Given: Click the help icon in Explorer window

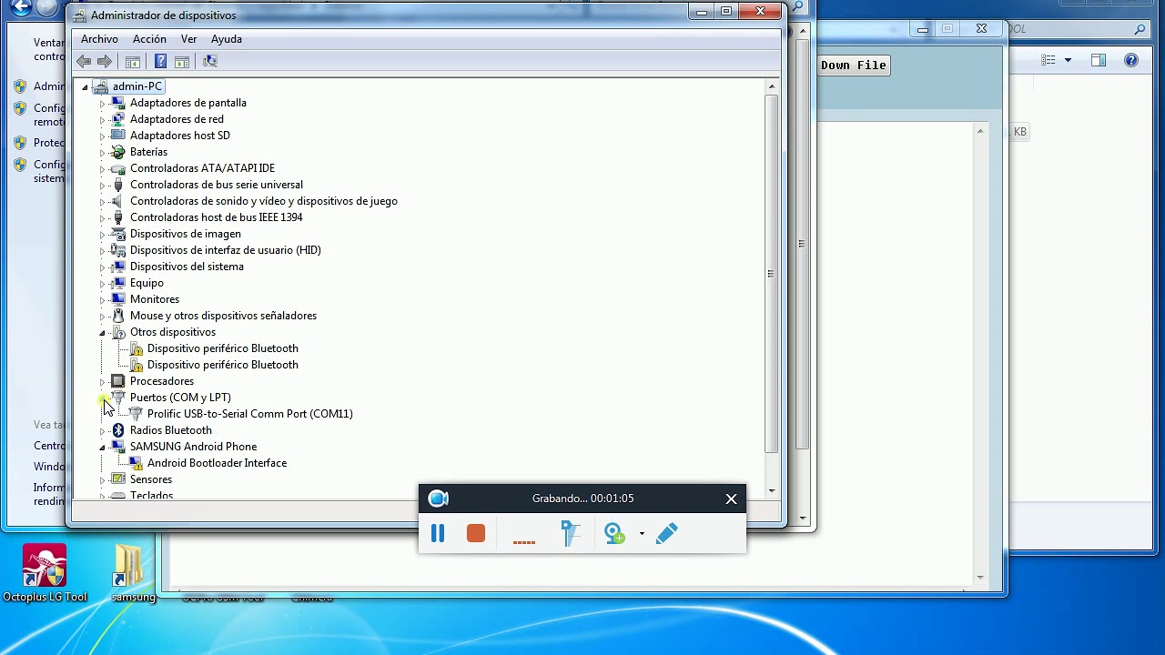Looking at the screenshot, I should pyautogui.click(x=1131, y=61).
